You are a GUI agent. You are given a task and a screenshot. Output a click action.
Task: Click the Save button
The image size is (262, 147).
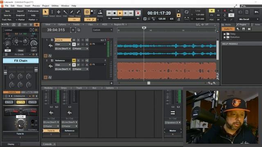point(7,11)
